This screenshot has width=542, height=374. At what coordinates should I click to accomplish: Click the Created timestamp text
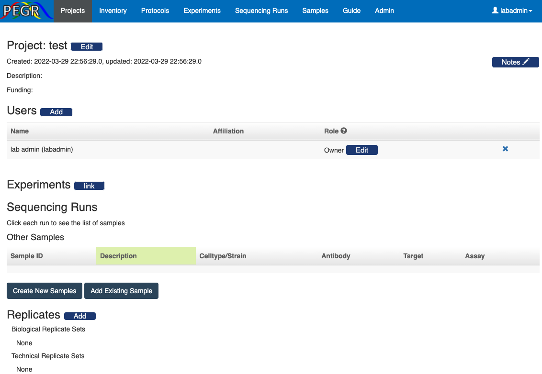[104, 61]
